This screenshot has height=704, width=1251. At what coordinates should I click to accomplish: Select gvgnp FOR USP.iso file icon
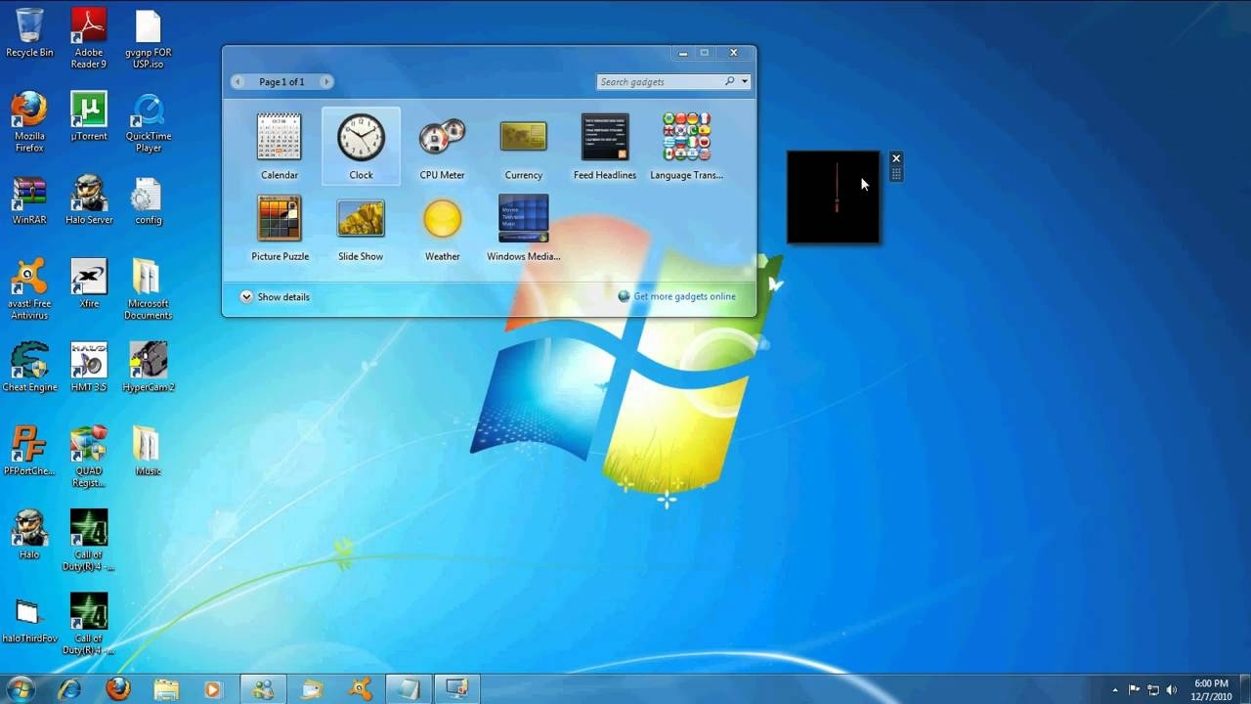(x=148, y=39)
